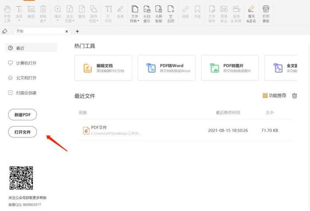Close the 开始 tab
Screen dimensions: 310x211
pos(67,31)
